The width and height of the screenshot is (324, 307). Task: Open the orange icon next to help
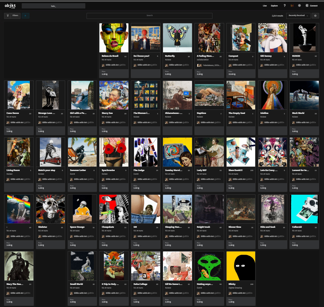pyautogui.click(x=292, y=6)
